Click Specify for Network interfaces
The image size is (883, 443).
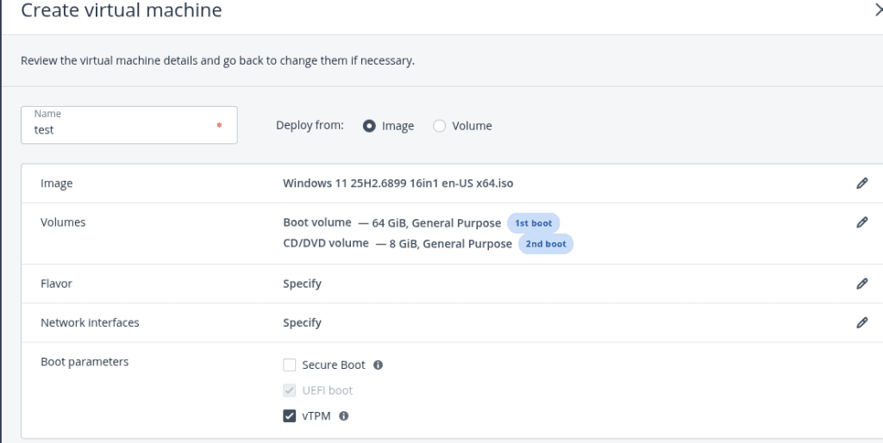coord(302,322)
